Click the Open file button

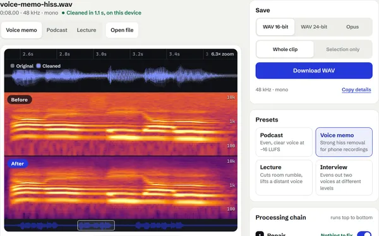click(x=122, y=30)
